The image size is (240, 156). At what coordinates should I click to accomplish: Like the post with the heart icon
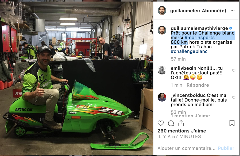(161, 123)
